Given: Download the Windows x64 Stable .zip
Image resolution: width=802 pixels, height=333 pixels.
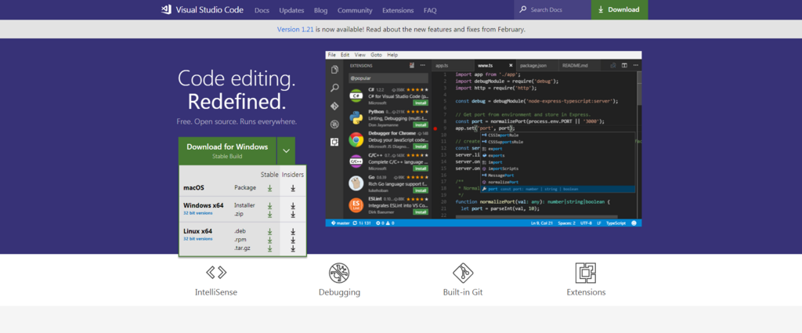Looking at the screenshot, I should click(x=269, y=214).
